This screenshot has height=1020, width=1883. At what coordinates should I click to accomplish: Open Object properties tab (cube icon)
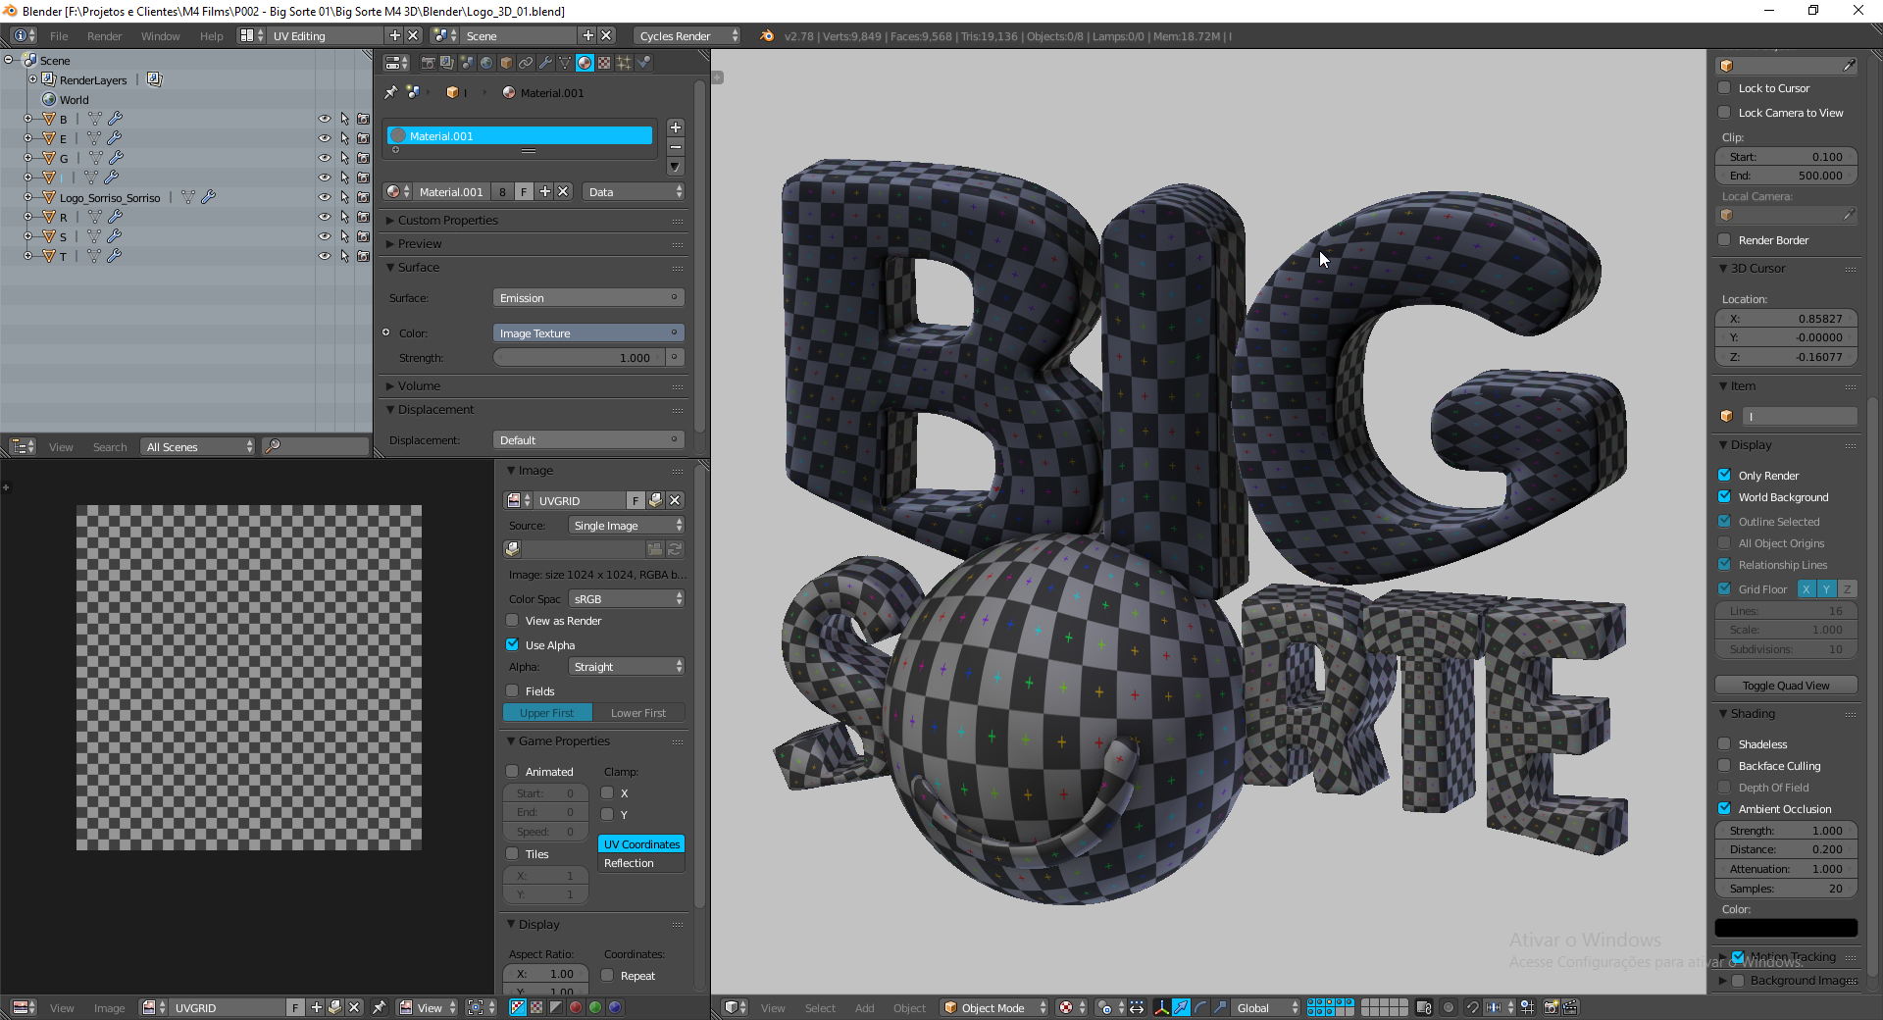click(506, 63)
